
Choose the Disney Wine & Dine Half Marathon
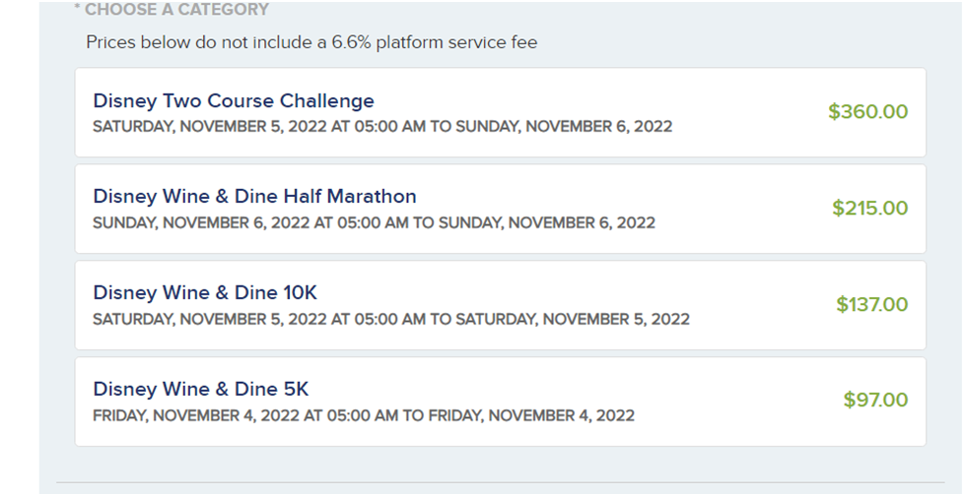254,196
